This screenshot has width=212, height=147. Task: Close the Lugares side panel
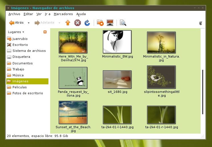[45, 32]
